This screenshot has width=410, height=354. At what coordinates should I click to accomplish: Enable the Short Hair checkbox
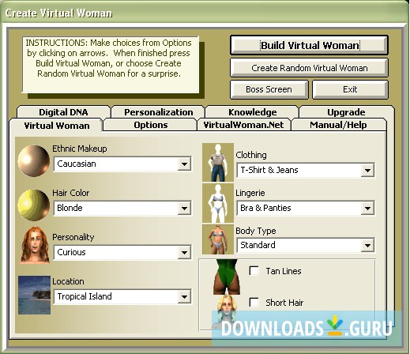(x=254, y=303)
